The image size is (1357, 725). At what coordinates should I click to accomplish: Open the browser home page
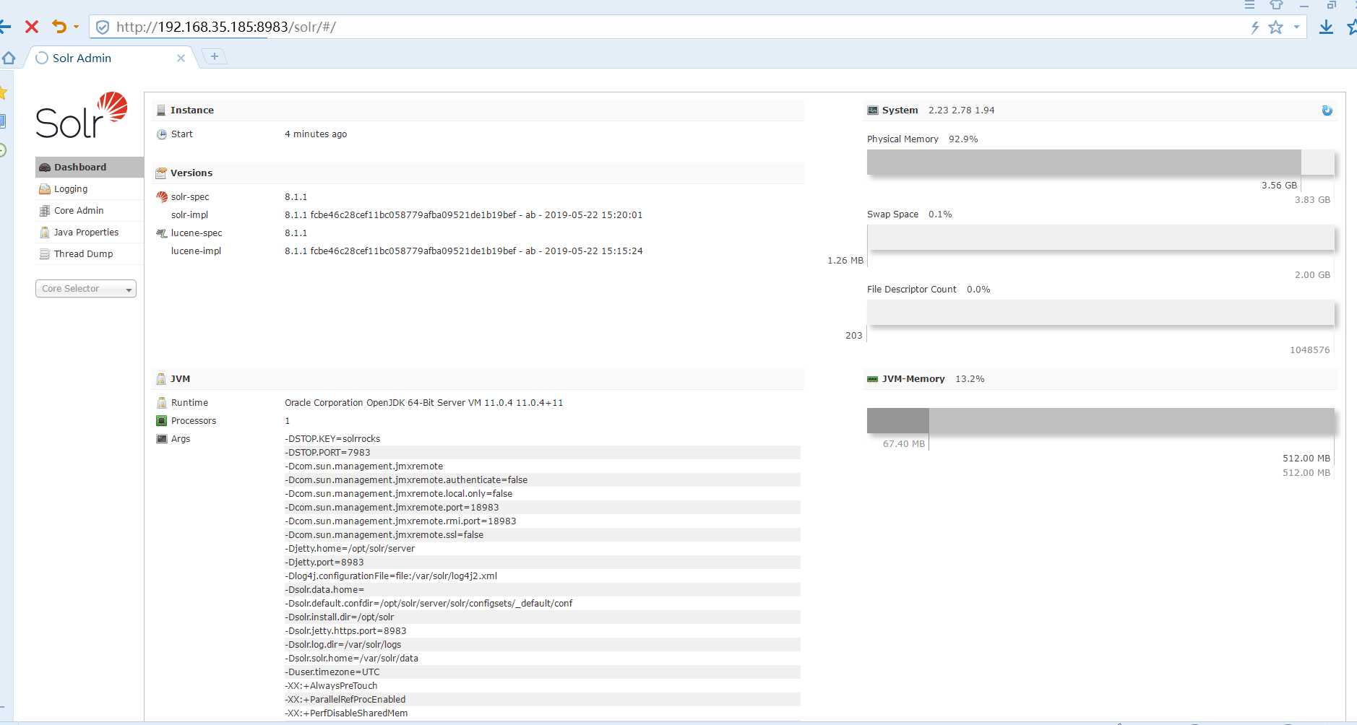point(9,58)
